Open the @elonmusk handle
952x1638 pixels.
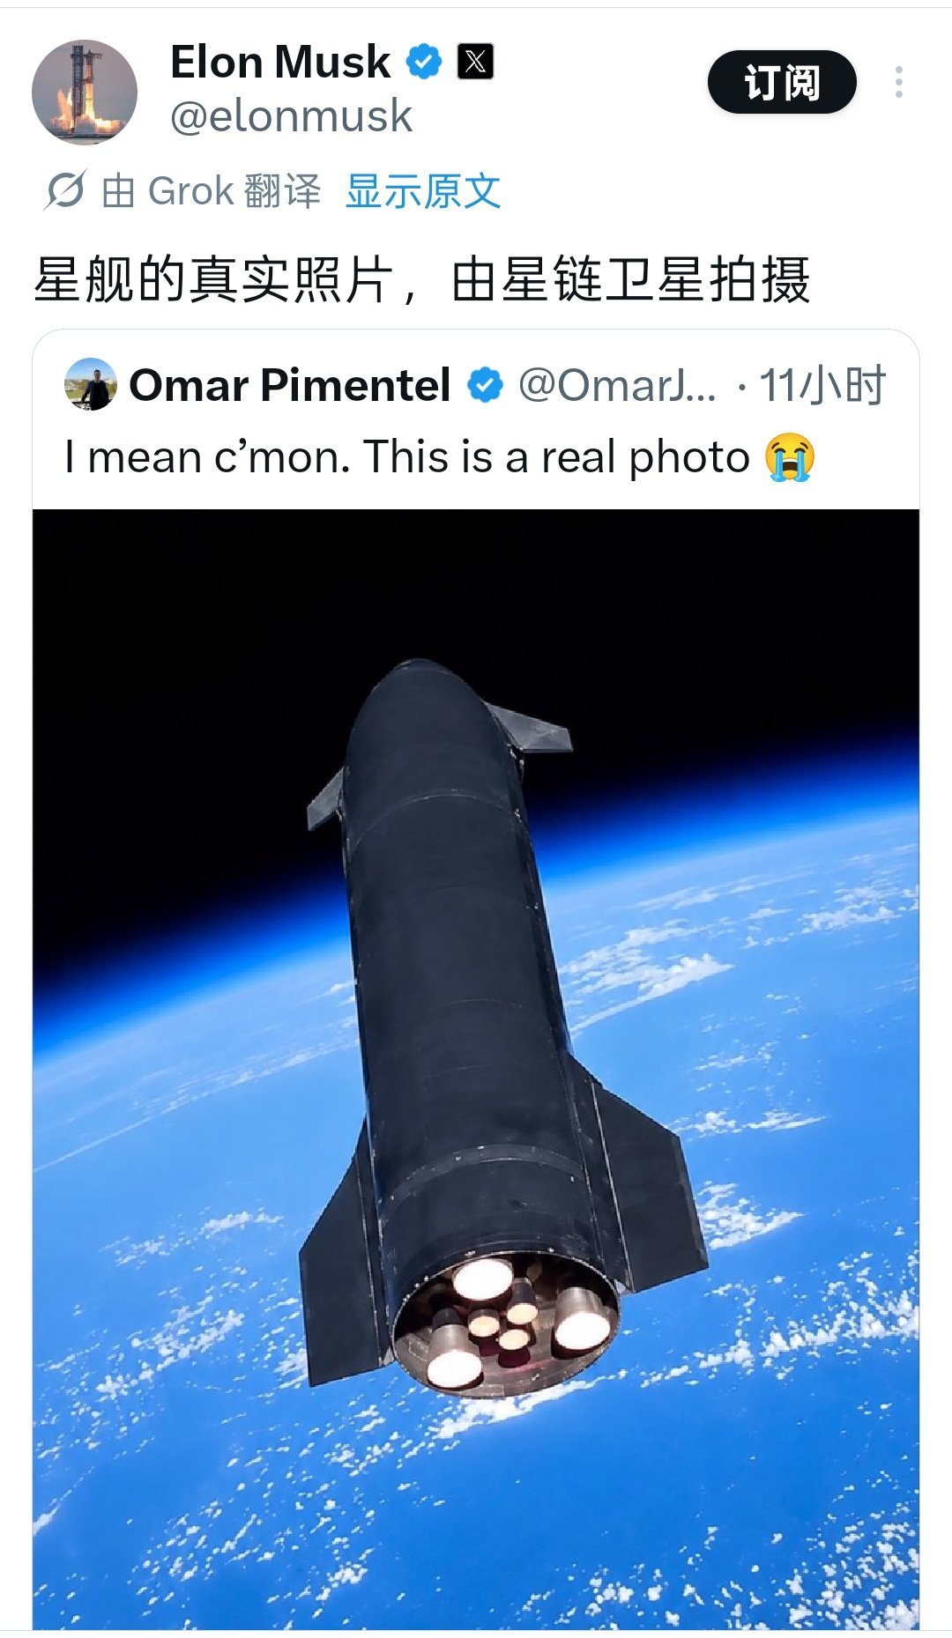291,116
